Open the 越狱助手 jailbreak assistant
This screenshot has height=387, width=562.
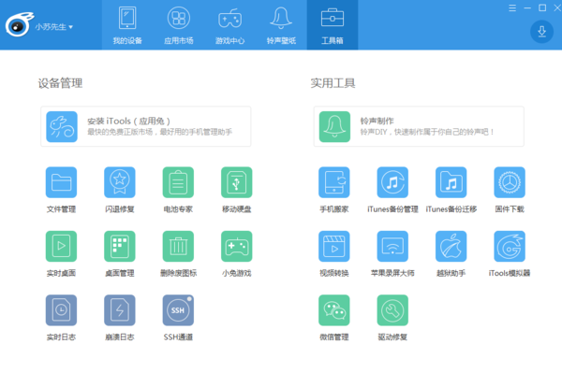pyautogui.click(x=451, y=247)
